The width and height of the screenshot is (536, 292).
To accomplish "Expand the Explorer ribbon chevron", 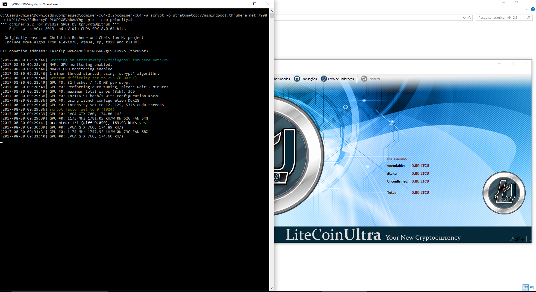I will (527, 9).
